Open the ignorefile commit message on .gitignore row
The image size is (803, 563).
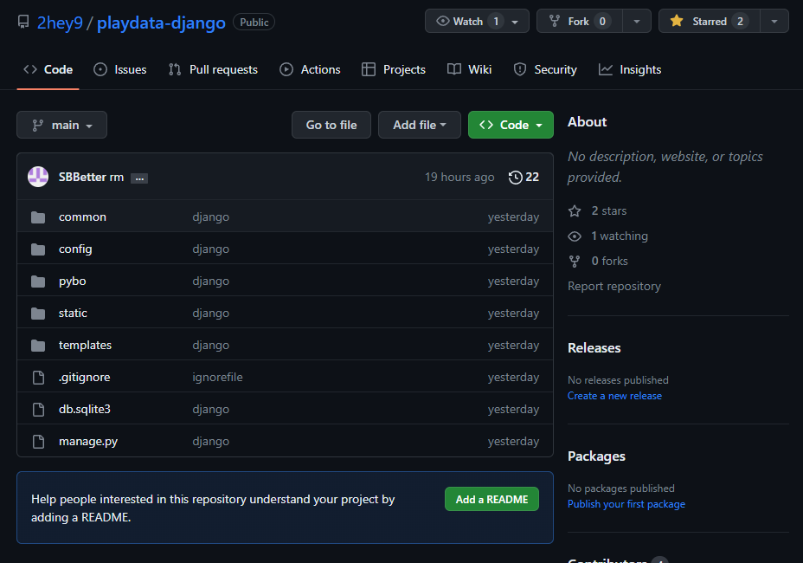[218, 377]
